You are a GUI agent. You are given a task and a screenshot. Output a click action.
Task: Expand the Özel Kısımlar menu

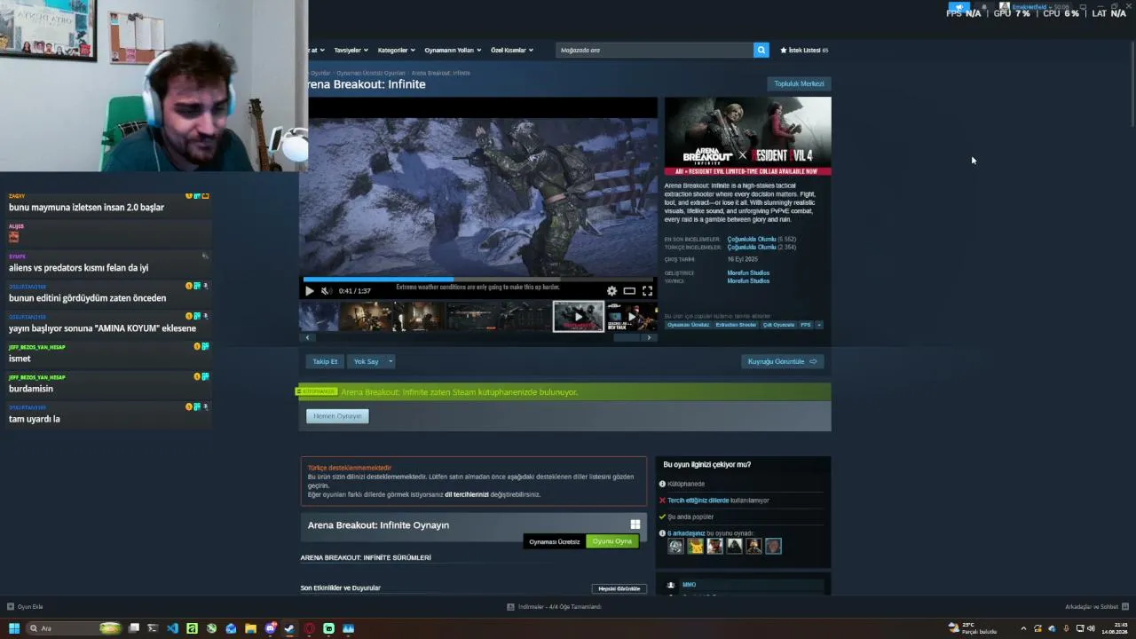tap(512, 50)
